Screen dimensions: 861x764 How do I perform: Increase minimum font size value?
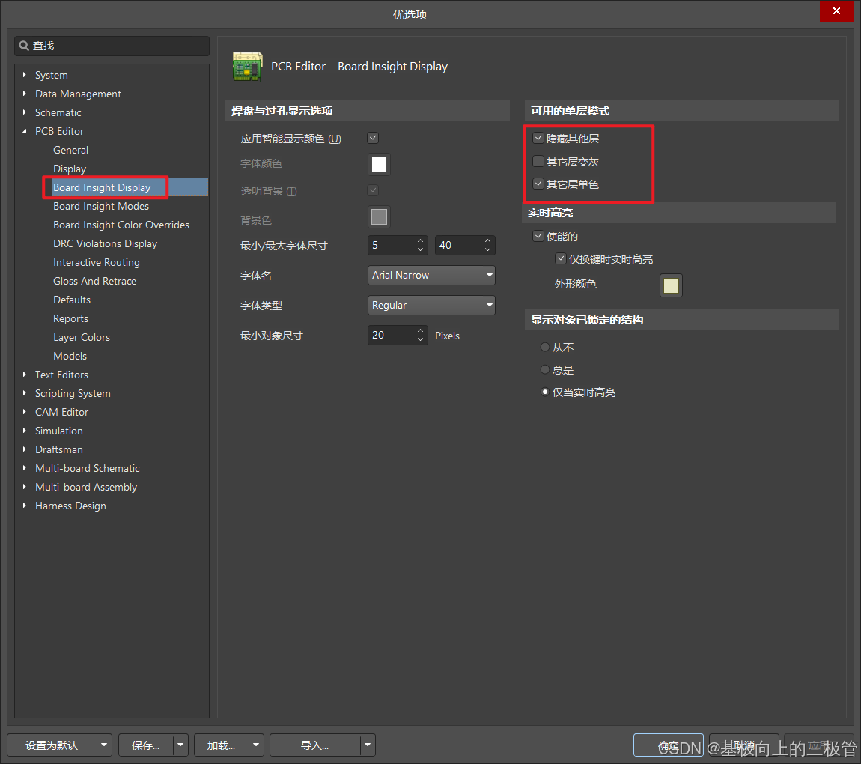pyautogui.click(x=421, y=240)
